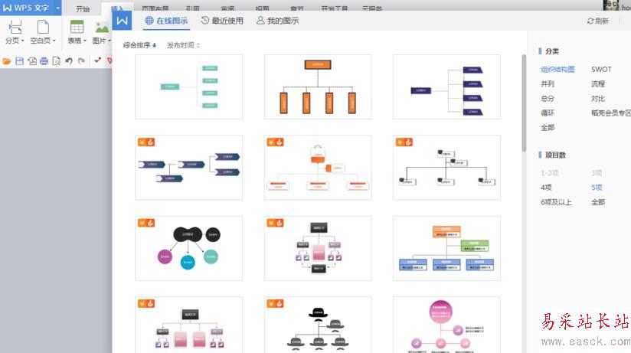
Task: Click premium badge on circles diagram
Action: pos(146,223)
